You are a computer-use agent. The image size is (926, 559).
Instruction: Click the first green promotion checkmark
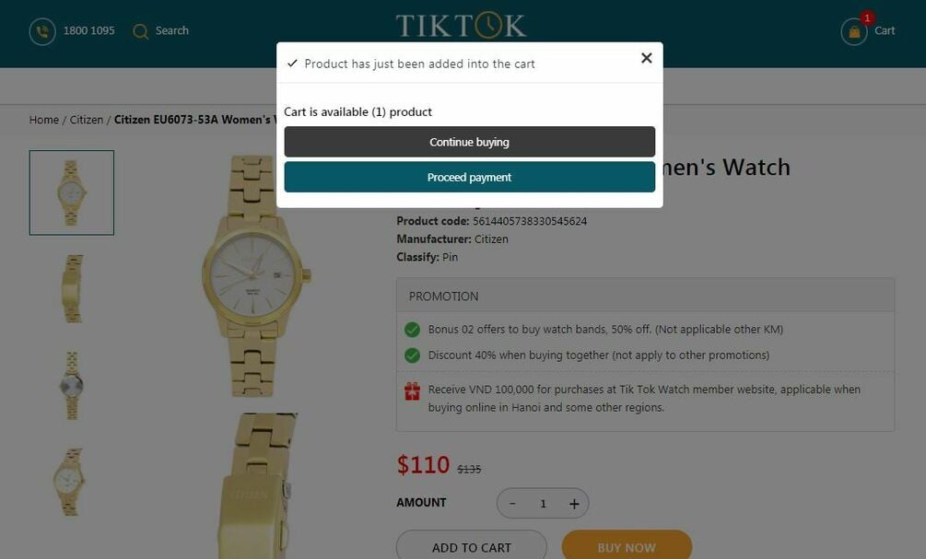pyautogui.click(x=412, y=330)
